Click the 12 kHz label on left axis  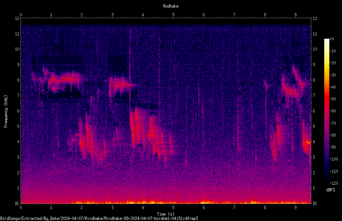point(17,18)
